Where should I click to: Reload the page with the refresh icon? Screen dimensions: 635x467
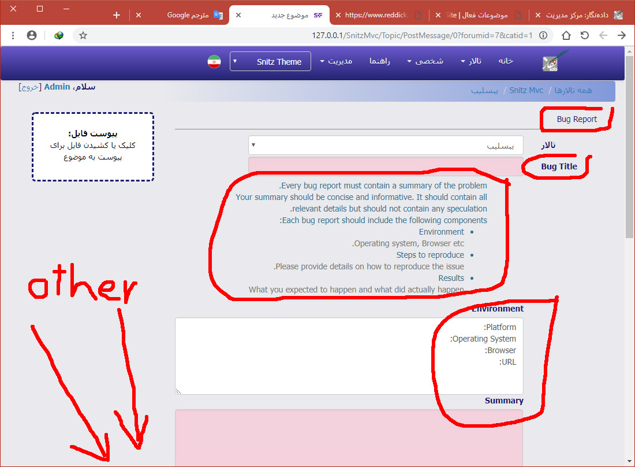pos(585,35)
